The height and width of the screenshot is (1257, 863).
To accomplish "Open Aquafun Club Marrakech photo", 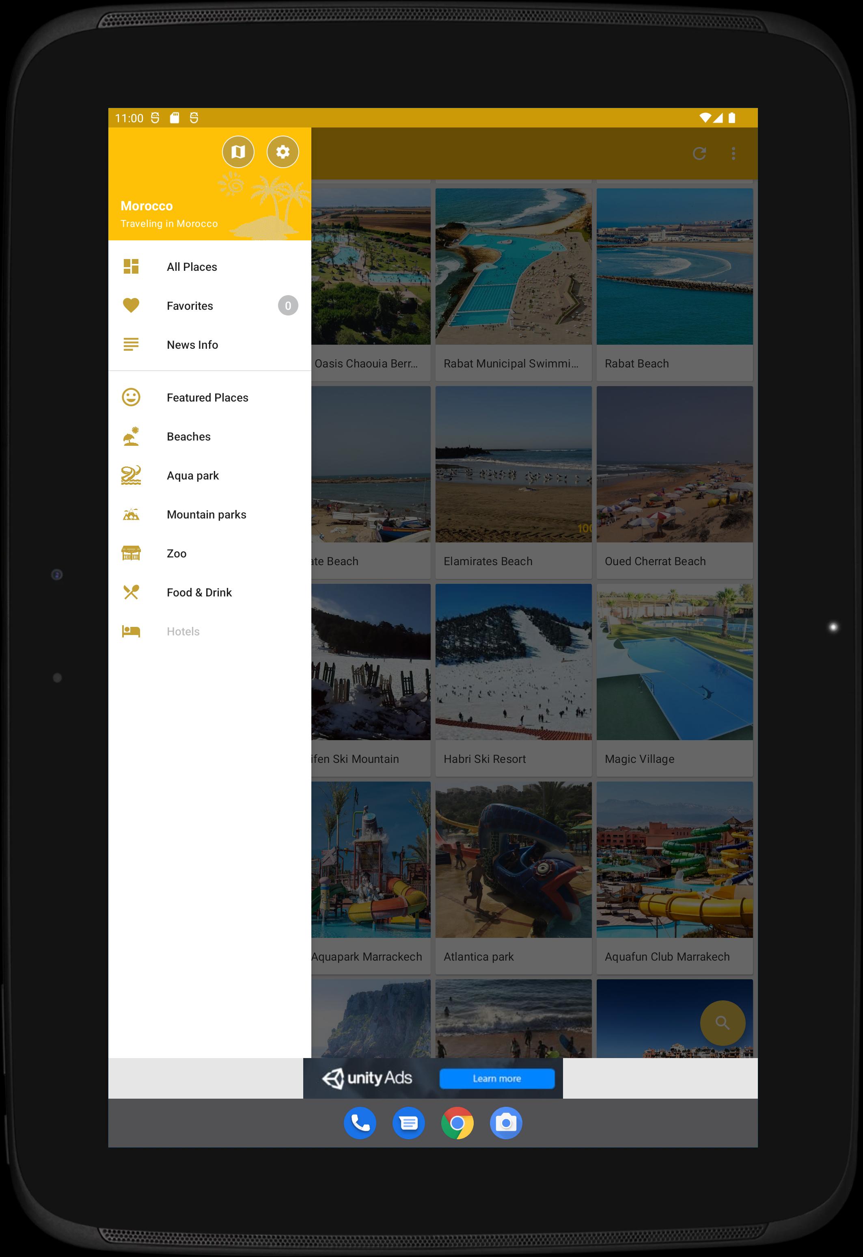I will coord(674,860).
